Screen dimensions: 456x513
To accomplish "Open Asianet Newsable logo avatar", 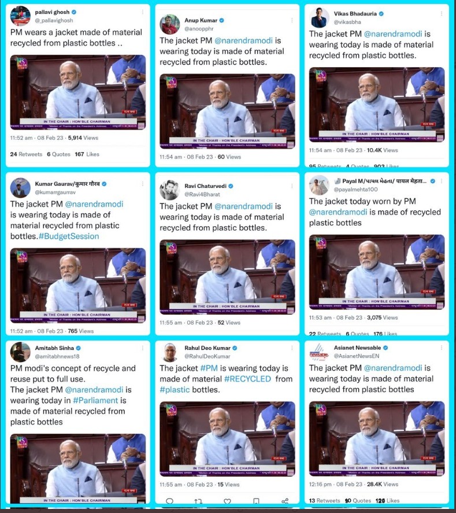I will (319, 352).
